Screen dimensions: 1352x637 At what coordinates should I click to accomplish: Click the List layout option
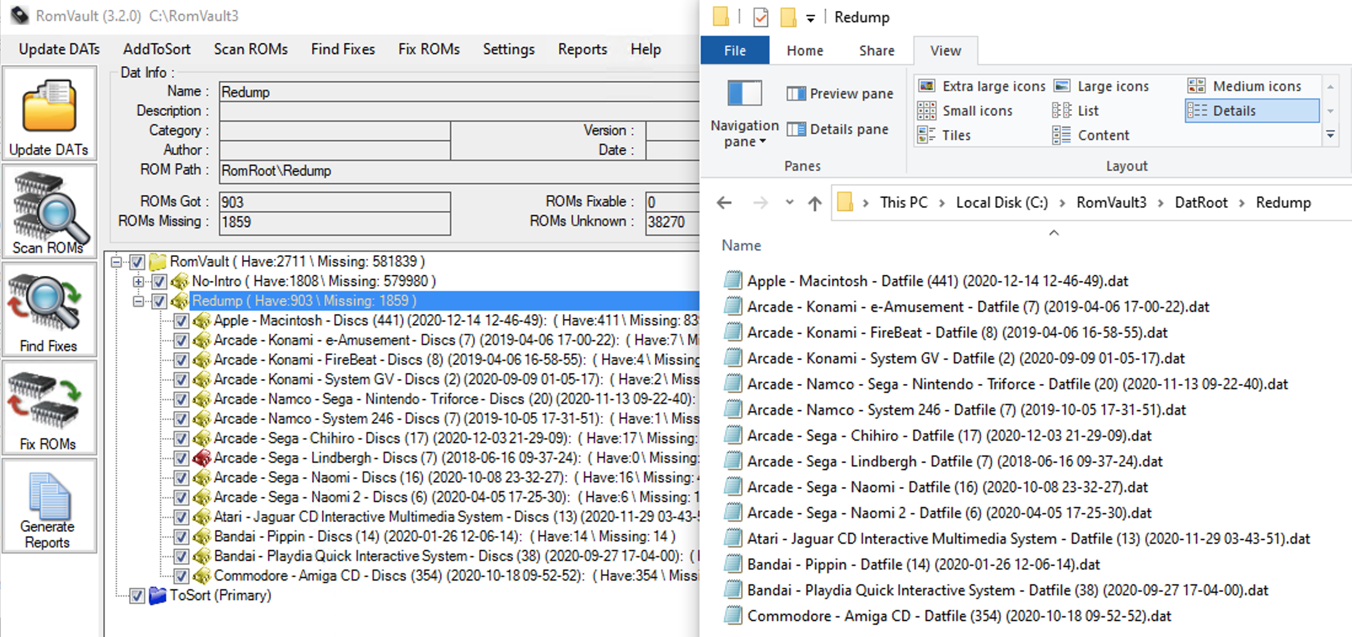1075,110
